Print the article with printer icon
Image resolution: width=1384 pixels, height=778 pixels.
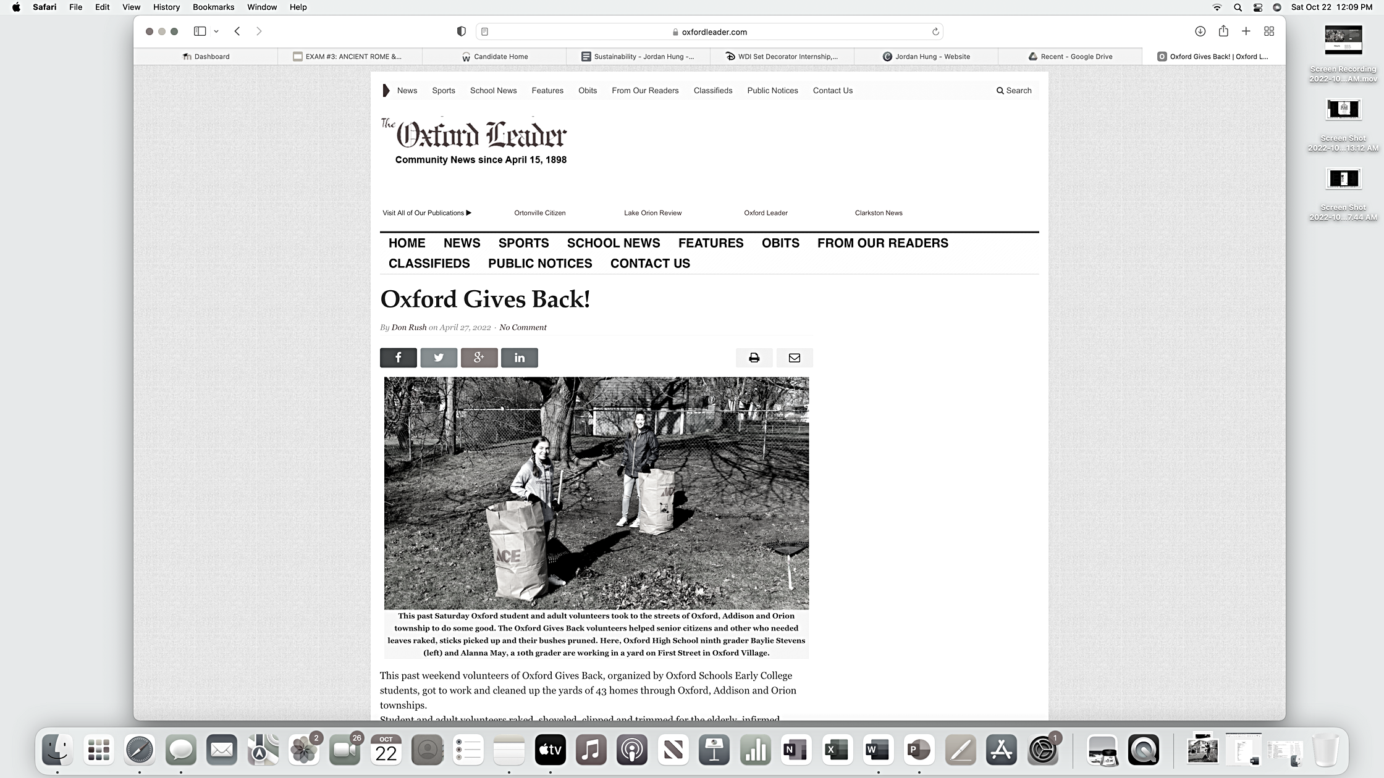coord(754,358)
